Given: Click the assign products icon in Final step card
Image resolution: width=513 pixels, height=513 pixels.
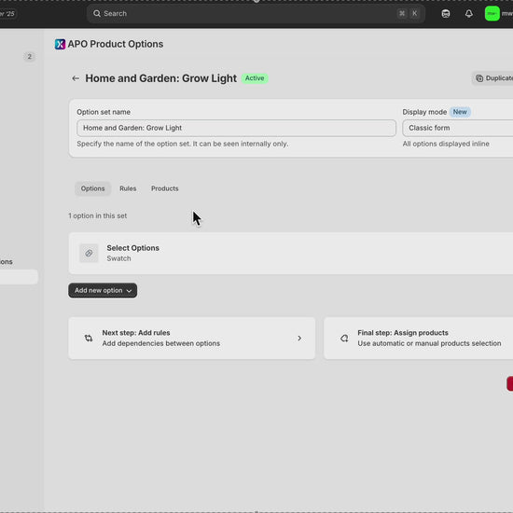Looking at the screenshot, I should [x=344, y=338].
